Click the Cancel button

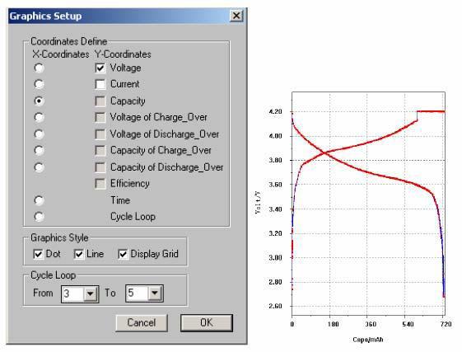(x=142, y=323)
